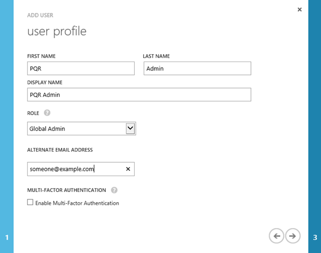Screen dimensions: 321x253
Task: Open the Global Admin role combo box
Action: pos(75,128)
